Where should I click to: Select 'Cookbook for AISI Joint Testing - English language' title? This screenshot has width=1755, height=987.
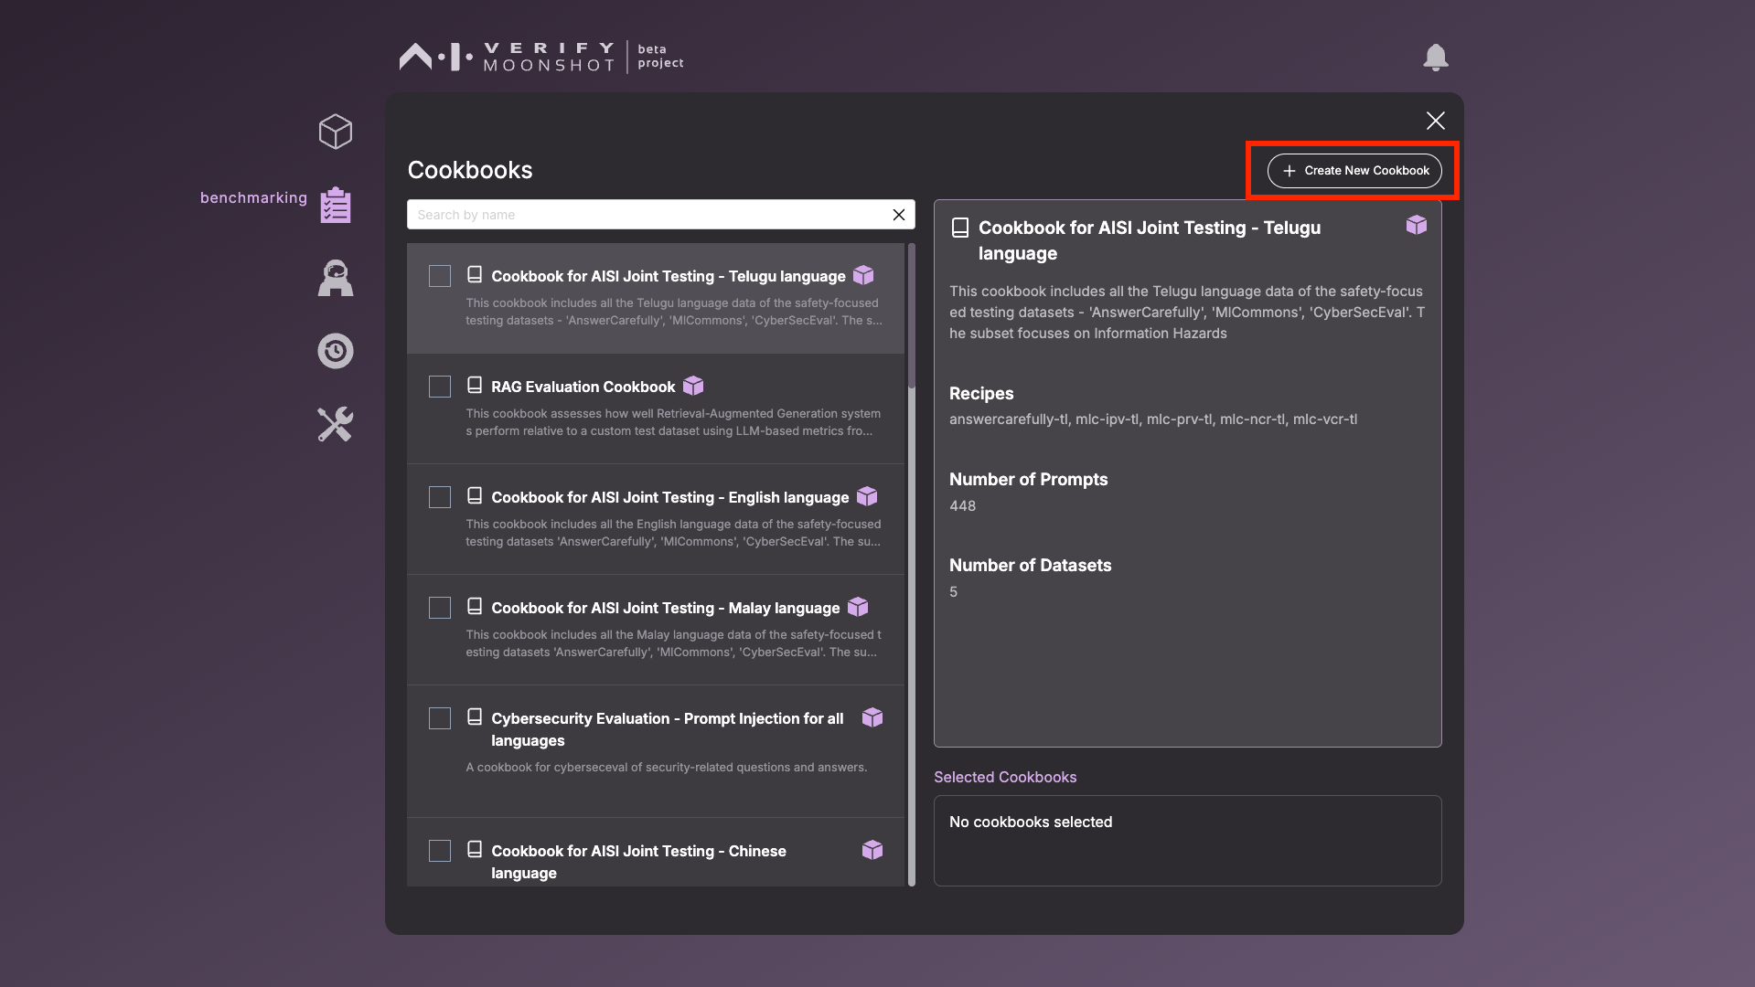coord(670,497)
